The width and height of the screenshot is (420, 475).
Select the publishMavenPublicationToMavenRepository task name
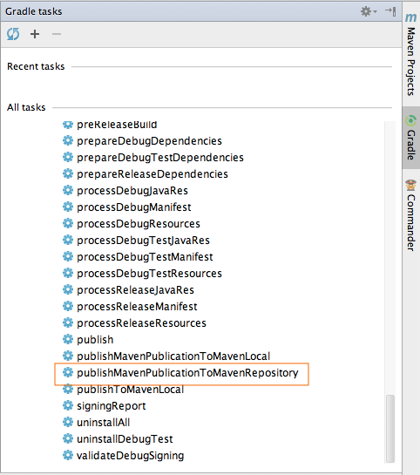pos(187,373)
